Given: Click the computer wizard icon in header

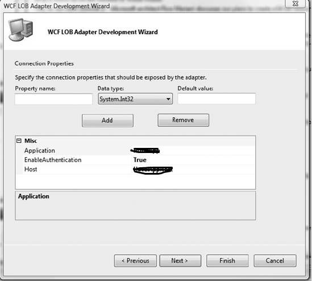Looking at the screenshot, I should point(20,30).
